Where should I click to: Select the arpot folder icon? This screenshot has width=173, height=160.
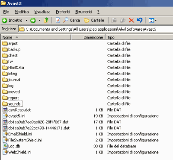5,43
